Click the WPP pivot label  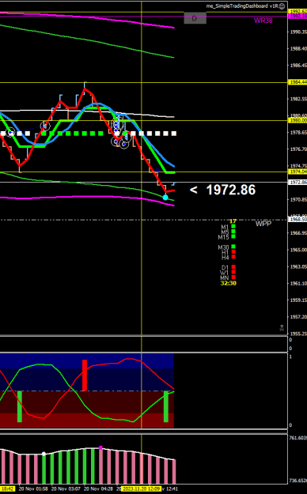click(263, 224)
